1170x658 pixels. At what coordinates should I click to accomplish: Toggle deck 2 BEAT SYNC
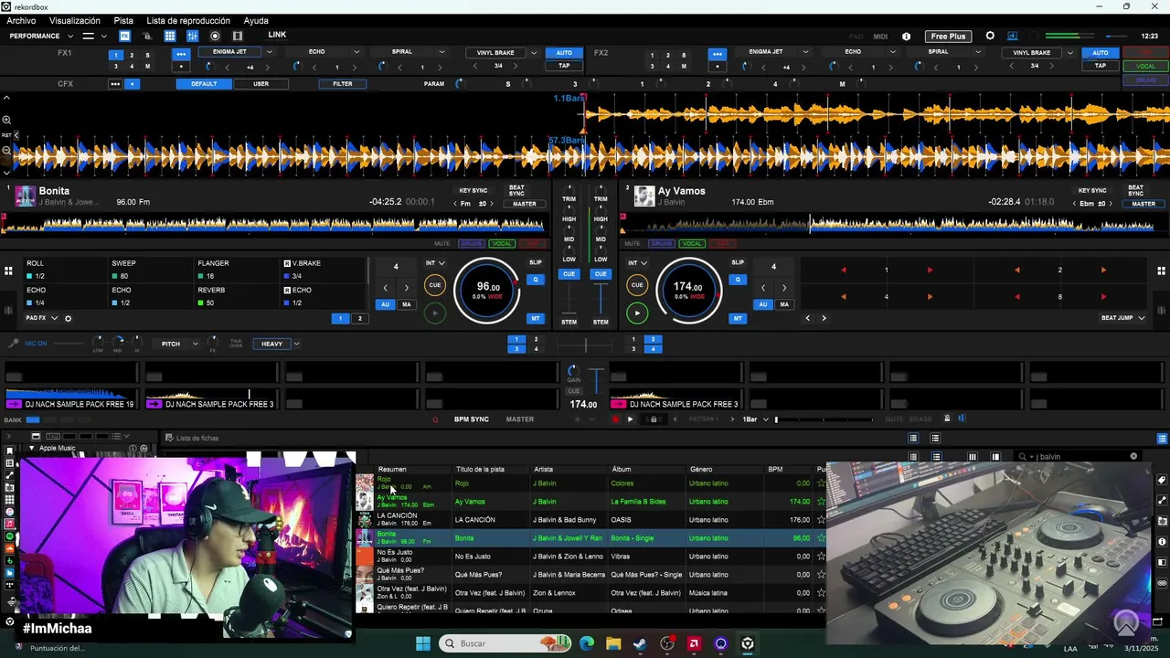1135,190
